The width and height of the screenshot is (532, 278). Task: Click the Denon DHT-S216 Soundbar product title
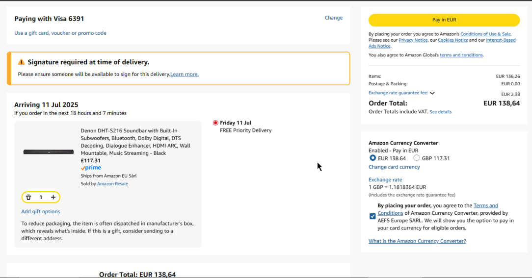(x=136, y=142)
